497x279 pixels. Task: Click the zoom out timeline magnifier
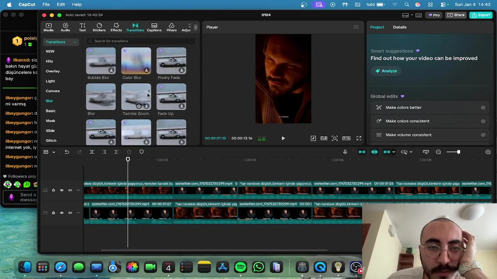[438, 152]
